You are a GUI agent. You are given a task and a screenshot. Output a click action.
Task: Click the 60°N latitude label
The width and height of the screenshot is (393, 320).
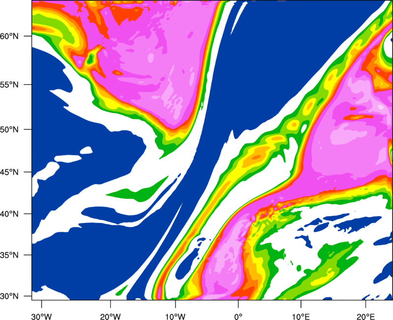[x=9, y=36]
